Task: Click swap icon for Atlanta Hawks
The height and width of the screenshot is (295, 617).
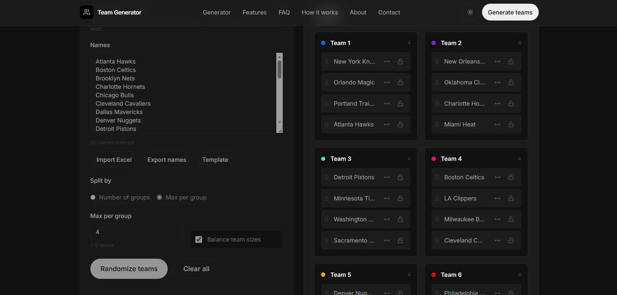Action: 387,124
